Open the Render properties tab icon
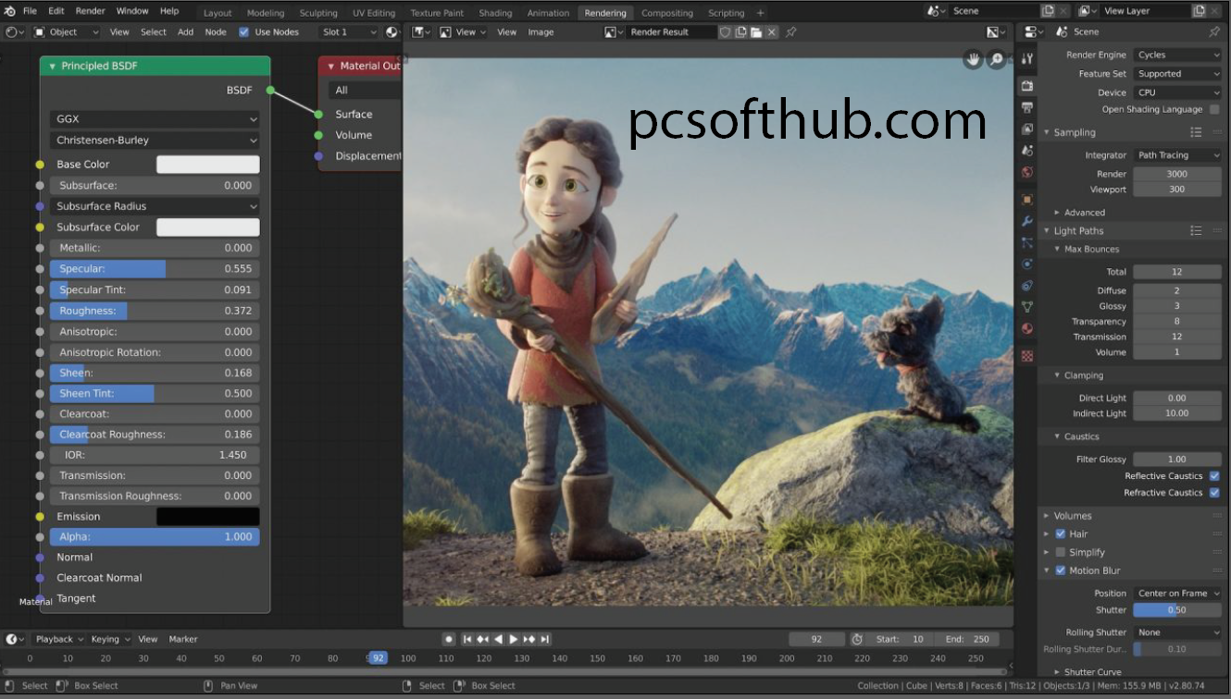The height and width of the screenshot is (699, 1231). click(1026, 86)
